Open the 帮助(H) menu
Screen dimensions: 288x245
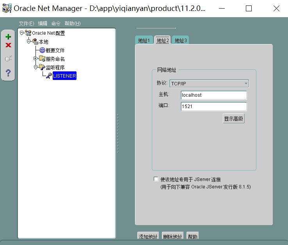click(x=73, y=23)
